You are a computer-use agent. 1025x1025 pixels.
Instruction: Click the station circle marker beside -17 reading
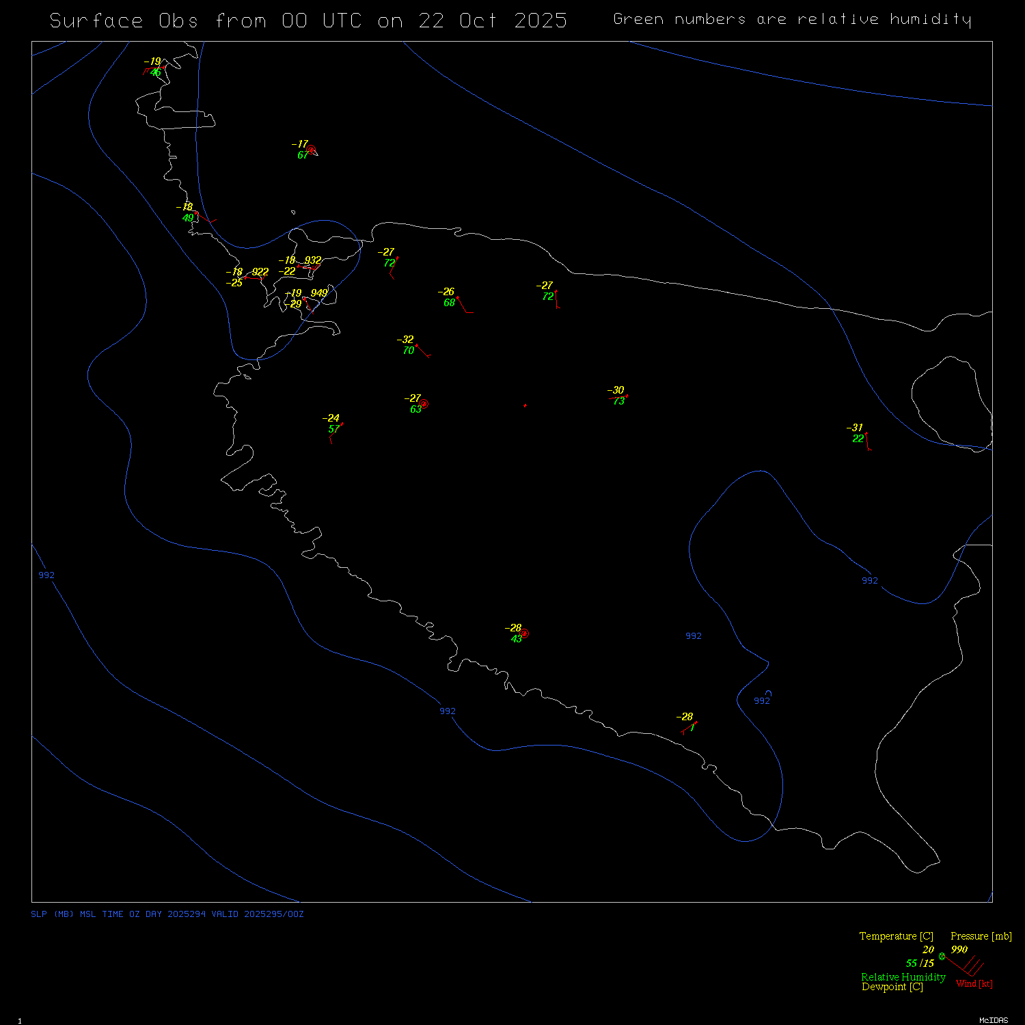click(311, 149)
